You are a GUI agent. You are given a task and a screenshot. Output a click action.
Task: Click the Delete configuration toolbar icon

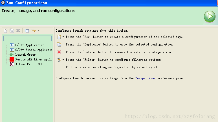18,30
